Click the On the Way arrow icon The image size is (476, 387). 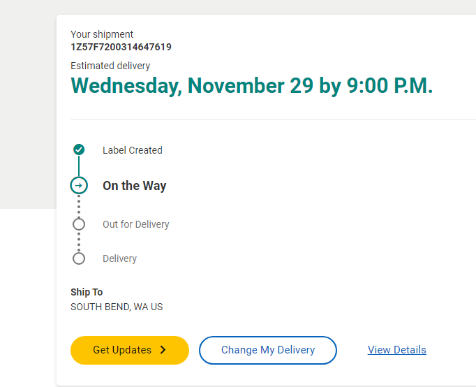coord(79,185)
